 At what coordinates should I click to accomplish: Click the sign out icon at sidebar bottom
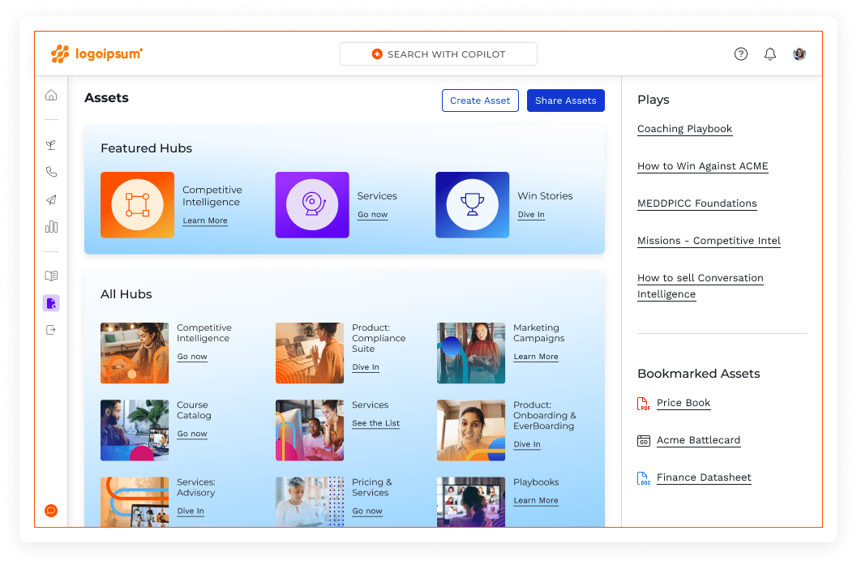pos(50,330)
